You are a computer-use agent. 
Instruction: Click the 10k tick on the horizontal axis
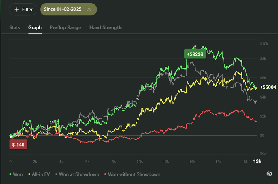[x=140, y=161]
